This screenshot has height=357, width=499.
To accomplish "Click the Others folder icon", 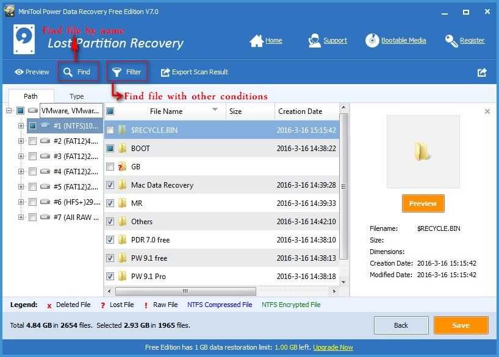I will [122, 222].
